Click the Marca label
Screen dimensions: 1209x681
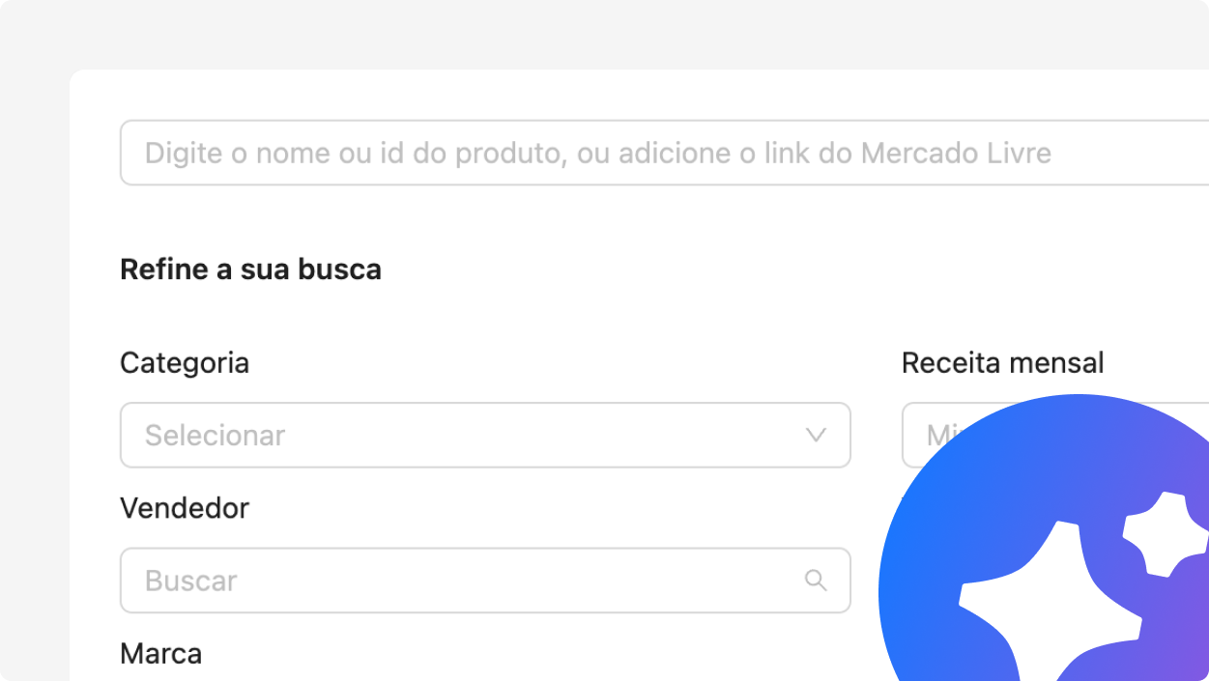(x=160, y=654)
